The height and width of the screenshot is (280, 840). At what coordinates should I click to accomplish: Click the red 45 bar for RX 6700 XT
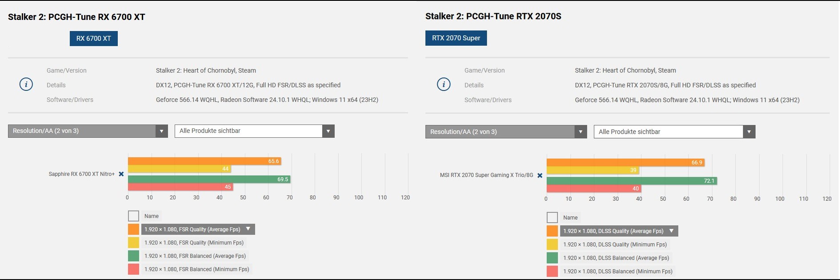tap(180, 187)
